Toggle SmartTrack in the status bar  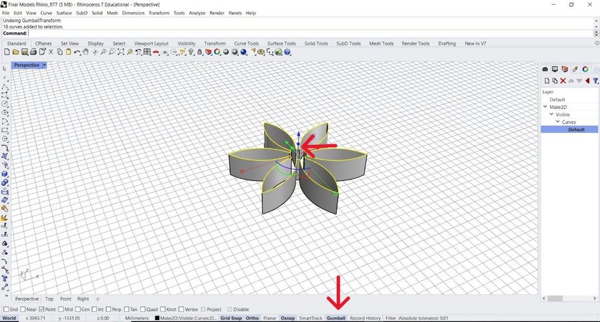click(310, 318)
